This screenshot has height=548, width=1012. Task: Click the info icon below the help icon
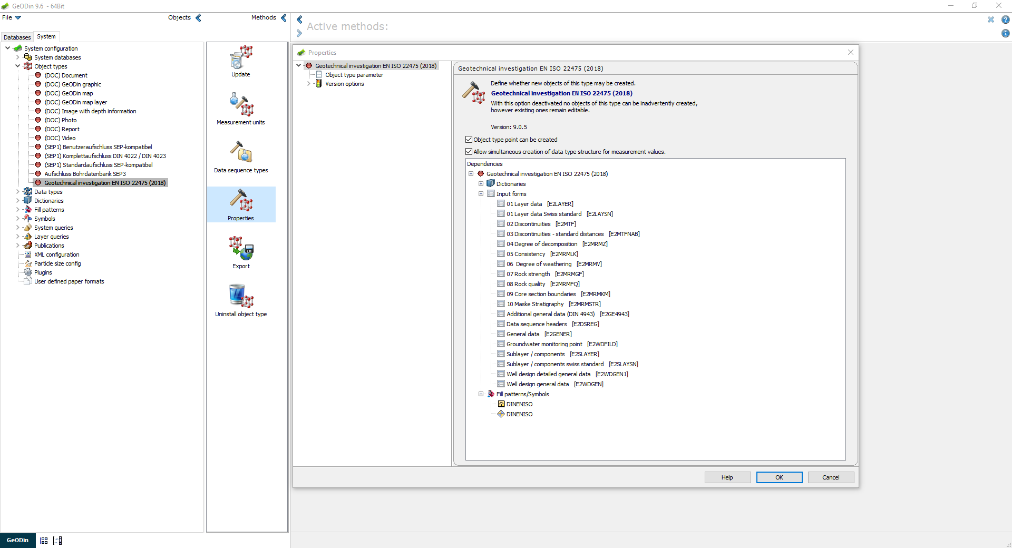pos(1006,33)
